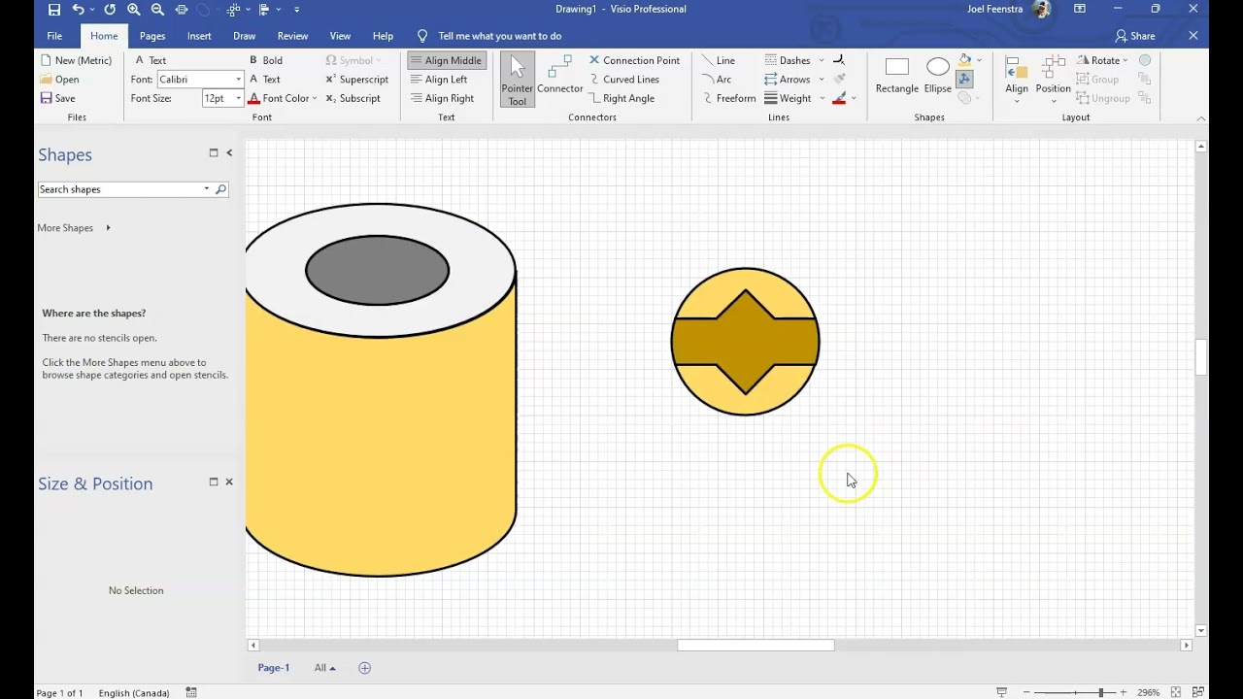Insert a Rectangle shape
The width and height of the screenshot is (1243, 699).
click(897, 76)
